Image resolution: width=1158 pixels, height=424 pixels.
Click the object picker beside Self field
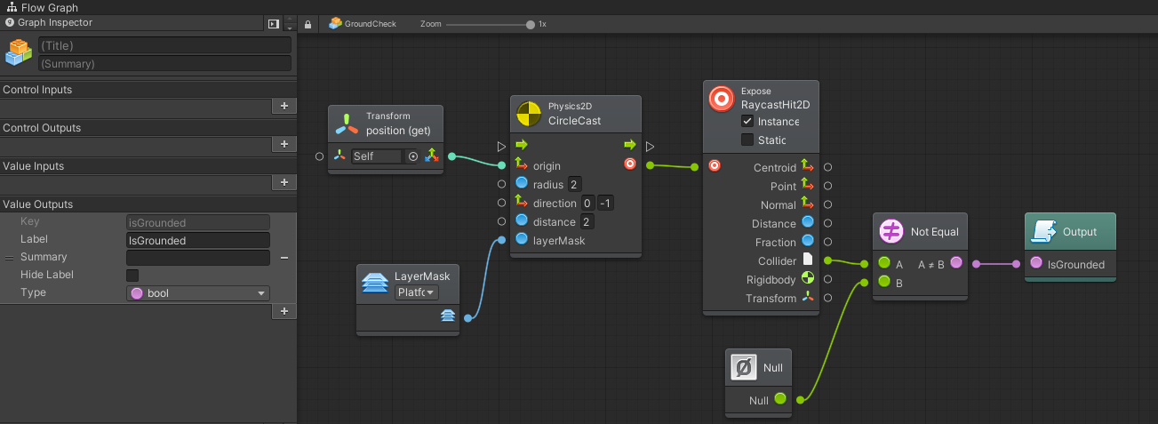[412, 156]
